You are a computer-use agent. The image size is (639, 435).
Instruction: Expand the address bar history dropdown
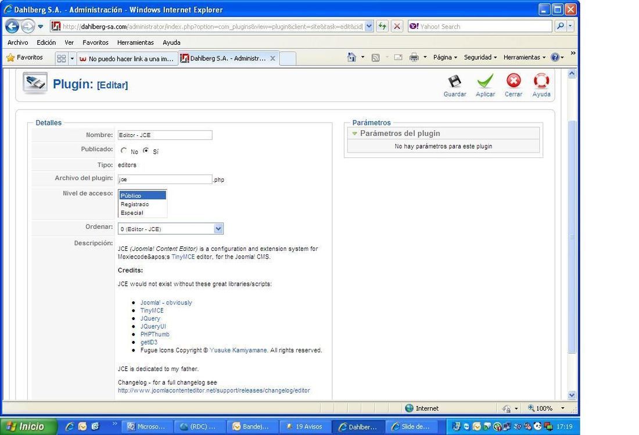pyautogui.click(x=369, y=27)
